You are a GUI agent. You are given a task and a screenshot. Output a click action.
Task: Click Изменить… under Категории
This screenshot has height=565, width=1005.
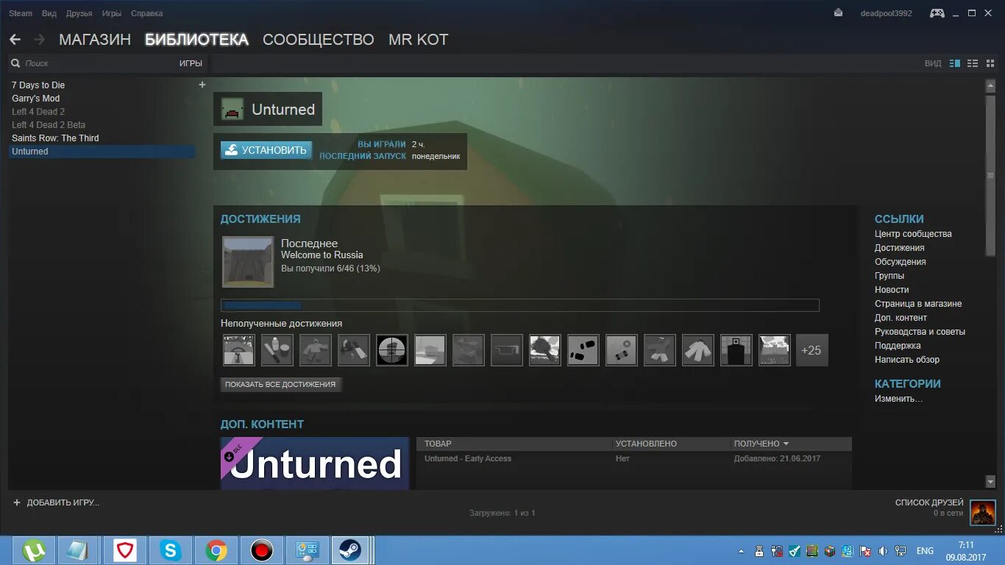[x=898, y=399]
